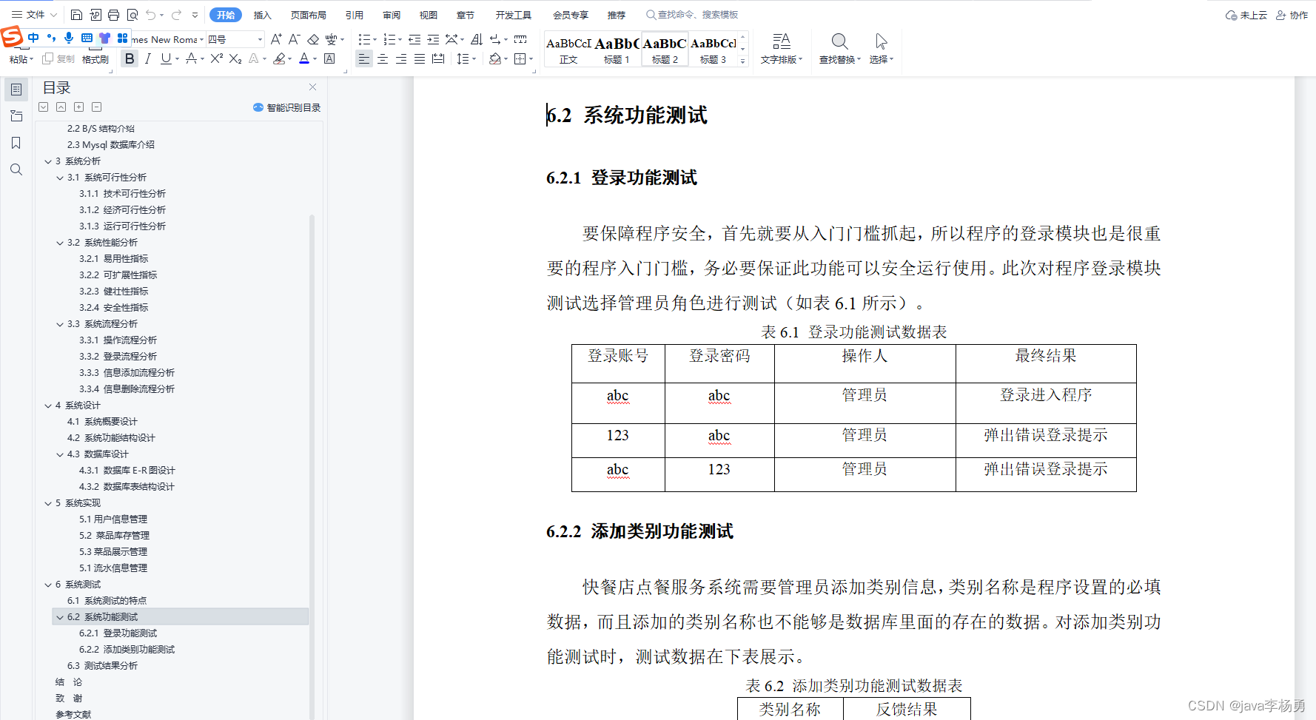Screen dimensions: 1316x720
Task: Click 智能识别目录 button
Action: (x=287, y=107)
